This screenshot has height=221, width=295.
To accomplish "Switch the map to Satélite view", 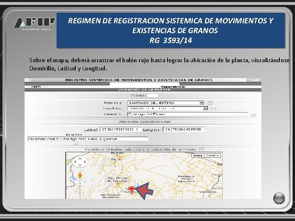I will pyautogui.click(x=212, y=156).
